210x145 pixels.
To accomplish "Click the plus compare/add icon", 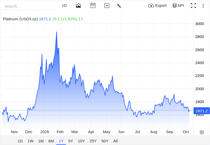I will pyautogui.click(x=107, y=6).
